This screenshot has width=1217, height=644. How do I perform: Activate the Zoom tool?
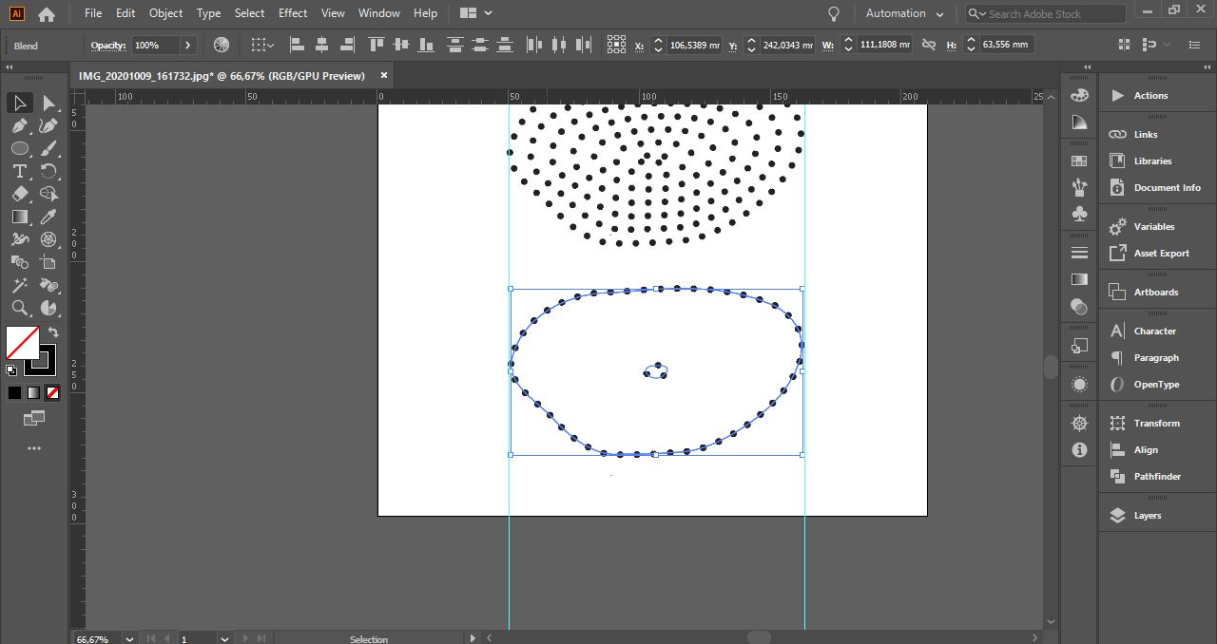[19, 308]
